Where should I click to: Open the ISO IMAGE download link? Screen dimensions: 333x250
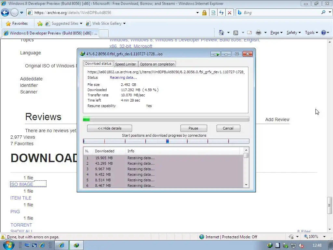[22, 184]
